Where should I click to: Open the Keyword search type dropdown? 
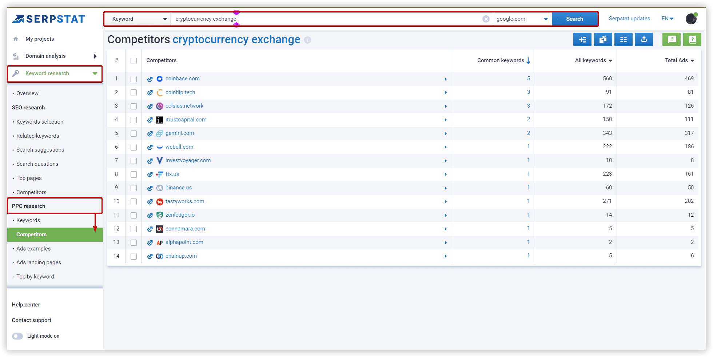coord(138,19)
